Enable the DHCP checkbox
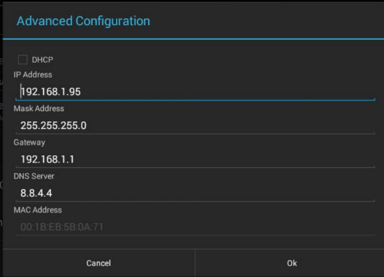Screen dimensions: 384x277 (23, 59)
